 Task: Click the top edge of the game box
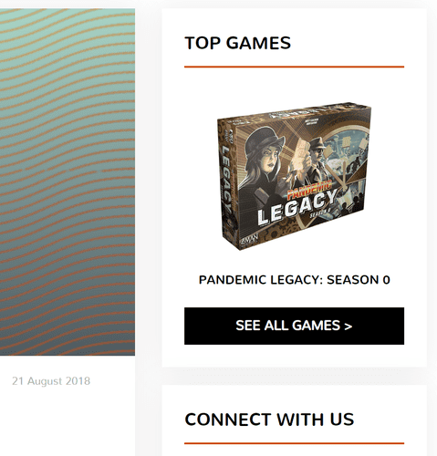tap(297, 114)
